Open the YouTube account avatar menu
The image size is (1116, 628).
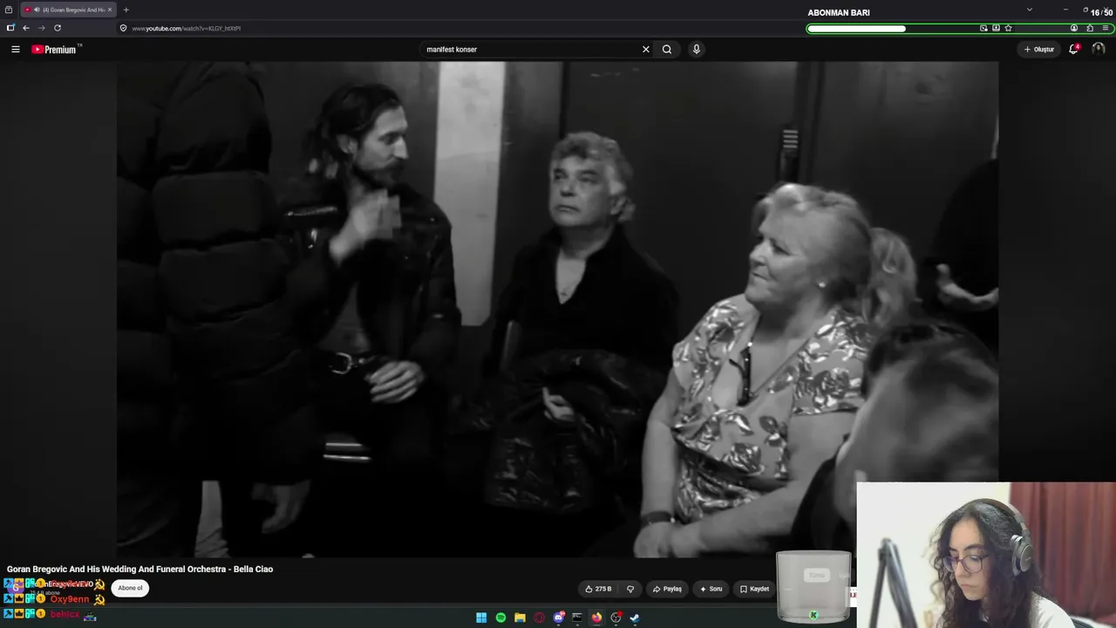pos(1098,50)
